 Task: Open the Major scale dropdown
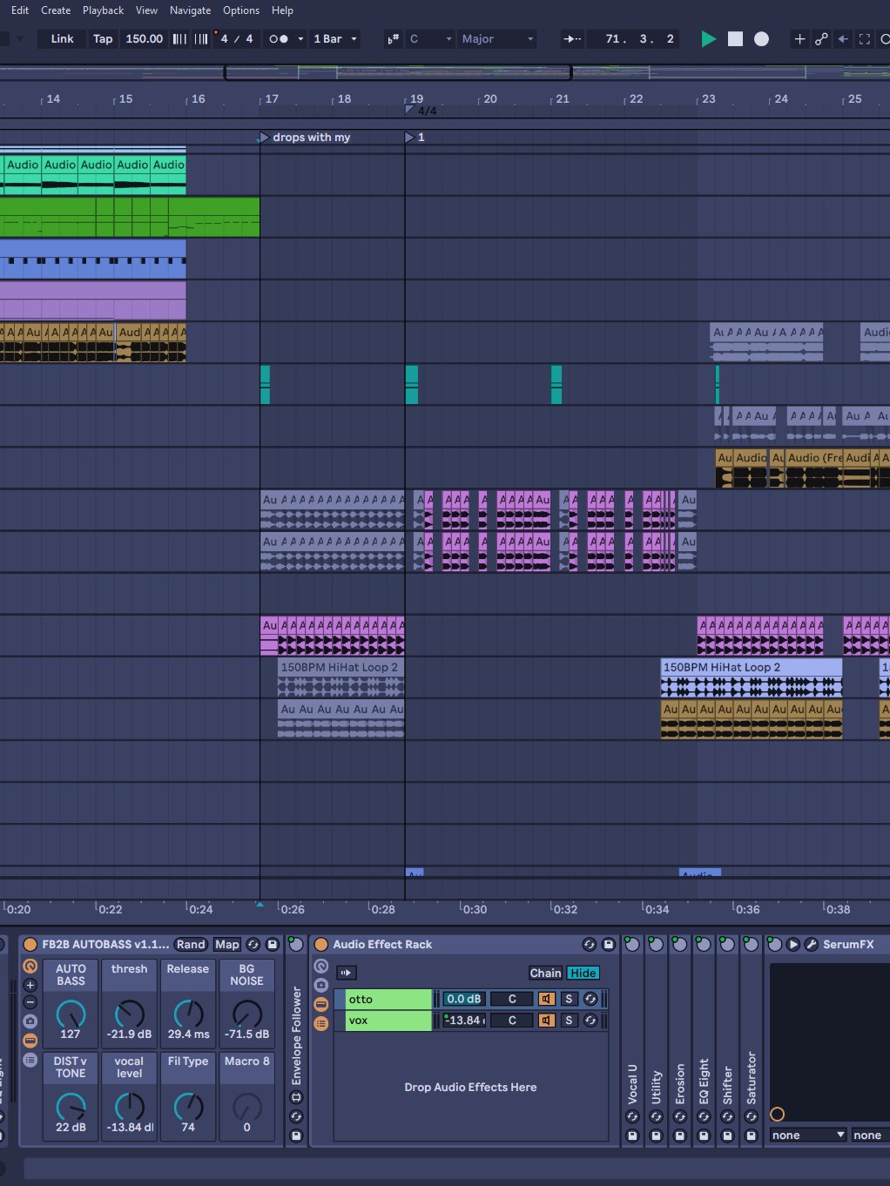tap(496, 39)
